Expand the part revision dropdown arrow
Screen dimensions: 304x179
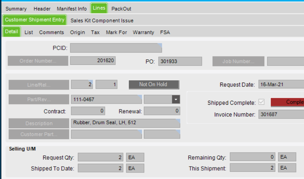coord(176,100)
